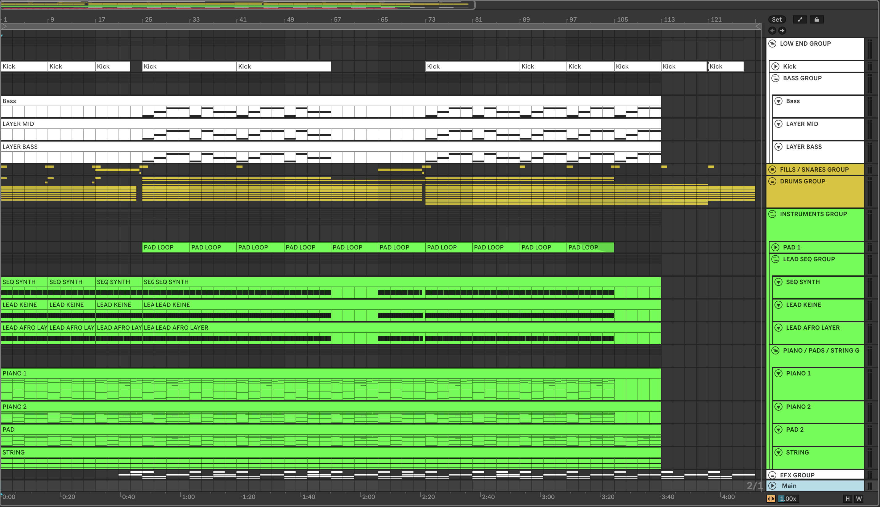This screenshot has width=880, height=507.
Task: Click the Main track play icon
Action: pyautogui.click(x=772, y=485)
